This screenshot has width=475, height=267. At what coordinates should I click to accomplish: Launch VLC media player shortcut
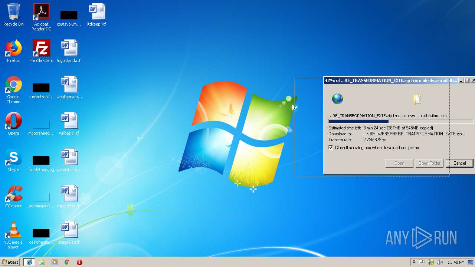click(x=13, y=235)
